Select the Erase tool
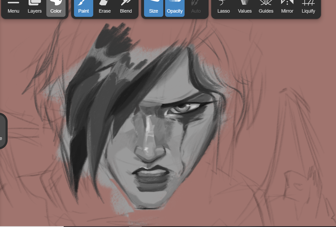 click(105, 7)
